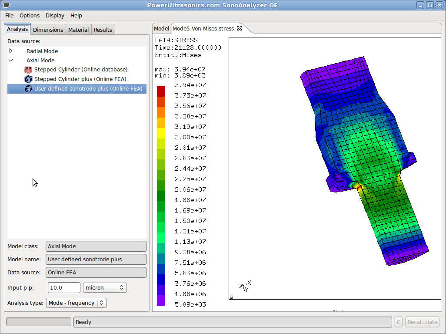Click the FEA icon beside User defined sonotrode
Viewport: 446px width, 334px height.
[x=28, y=89]
